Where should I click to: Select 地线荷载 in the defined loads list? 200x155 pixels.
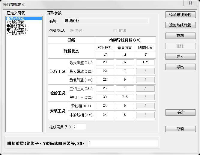pos(17,22)
